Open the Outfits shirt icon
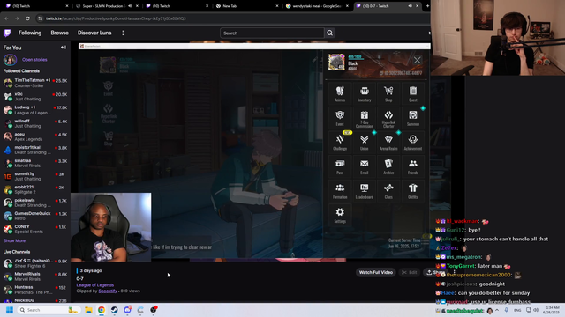This screenshot has width=565, height=317. coord(413,191)
